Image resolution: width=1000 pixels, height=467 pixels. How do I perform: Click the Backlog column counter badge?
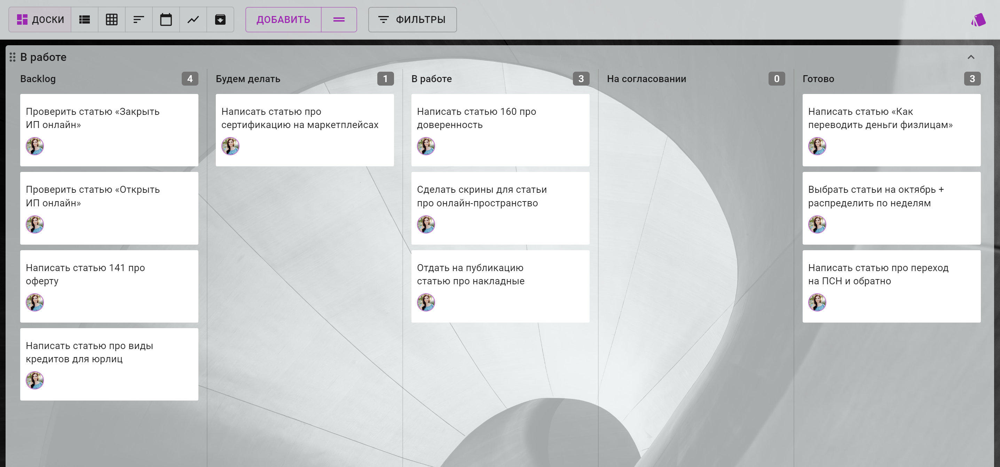(189, 79)
